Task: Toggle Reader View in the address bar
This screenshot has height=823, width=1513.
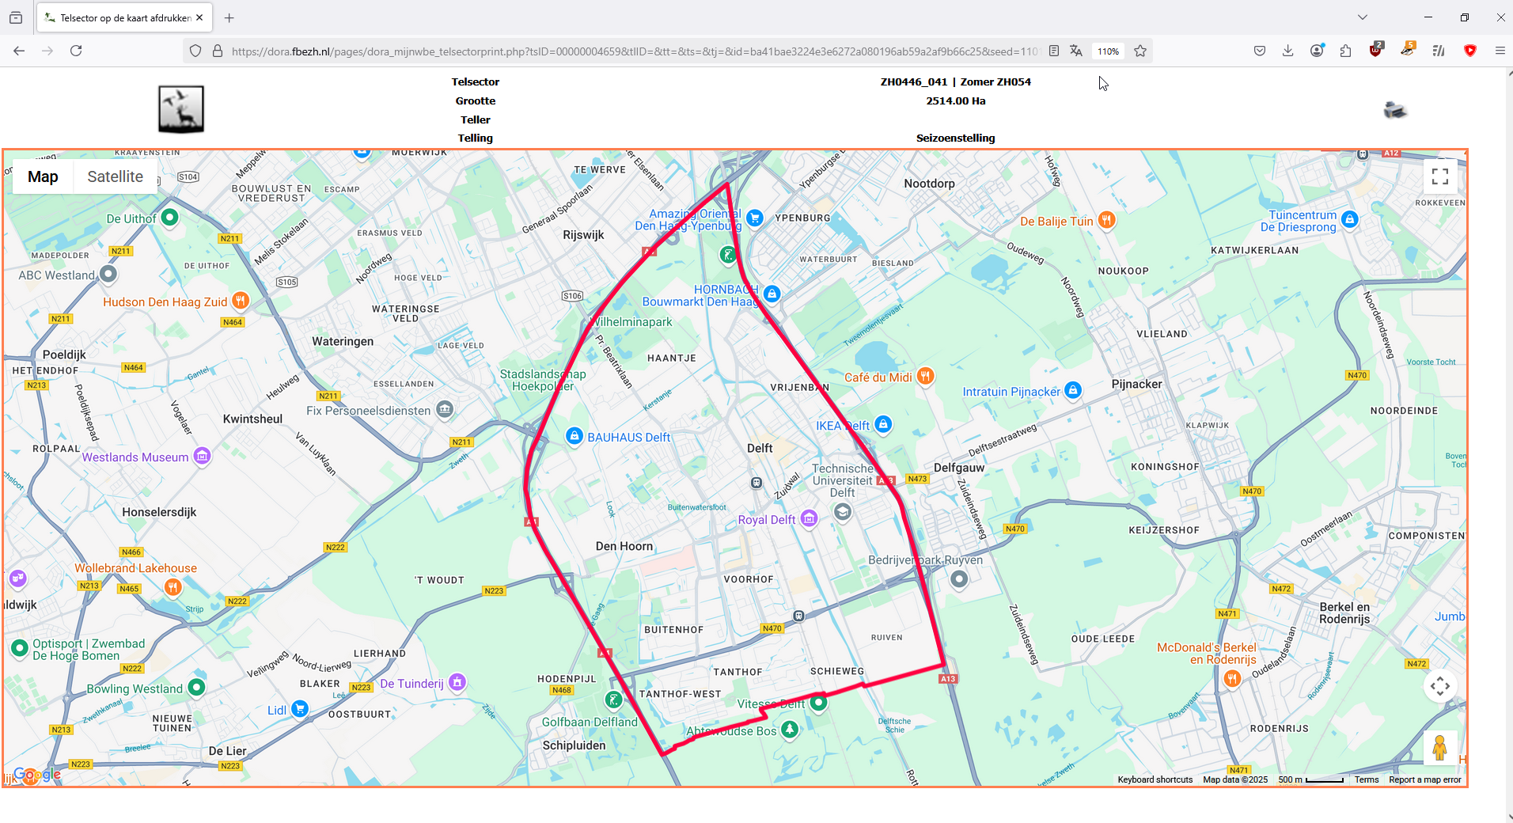Action: pyautogui.click(x=1054, y=51)
